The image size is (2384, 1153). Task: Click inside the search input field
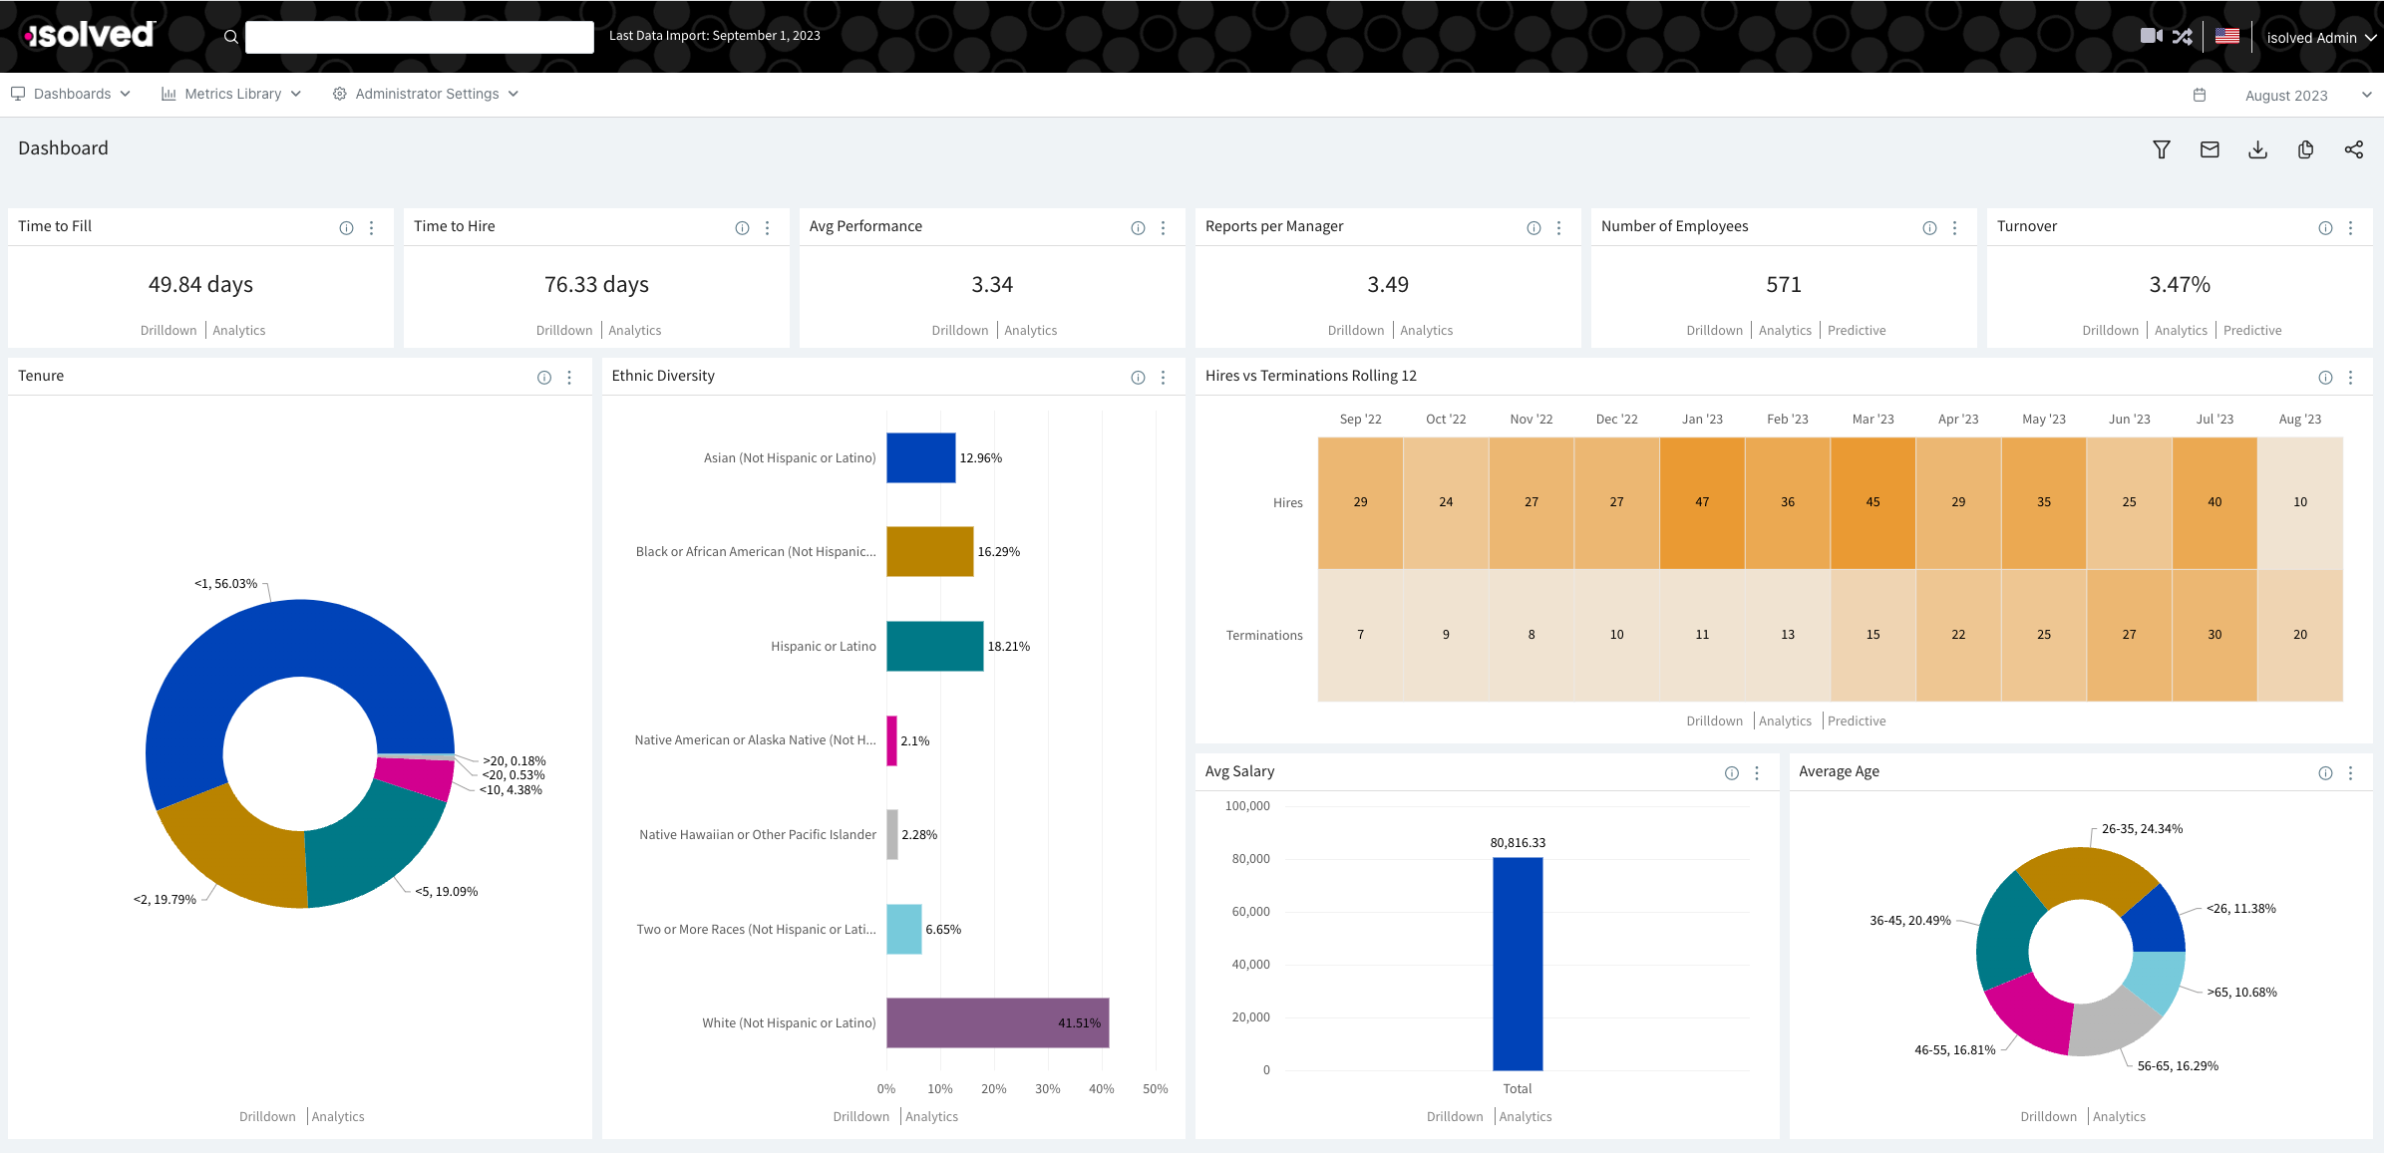click(x=419, y=37)
